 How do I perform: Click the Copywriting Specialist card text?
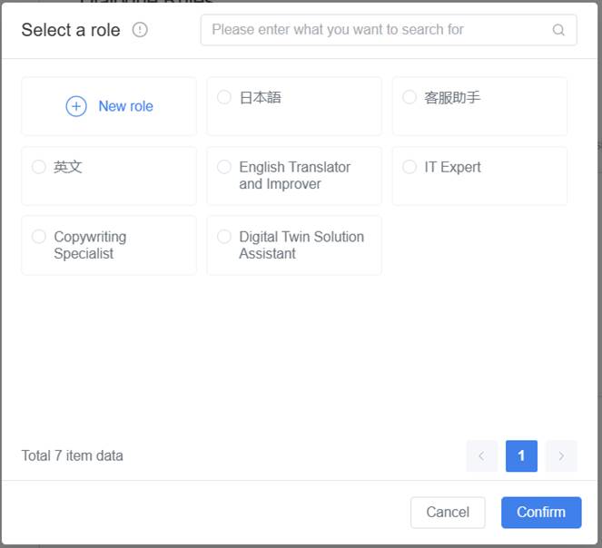(x=90, y=245)
